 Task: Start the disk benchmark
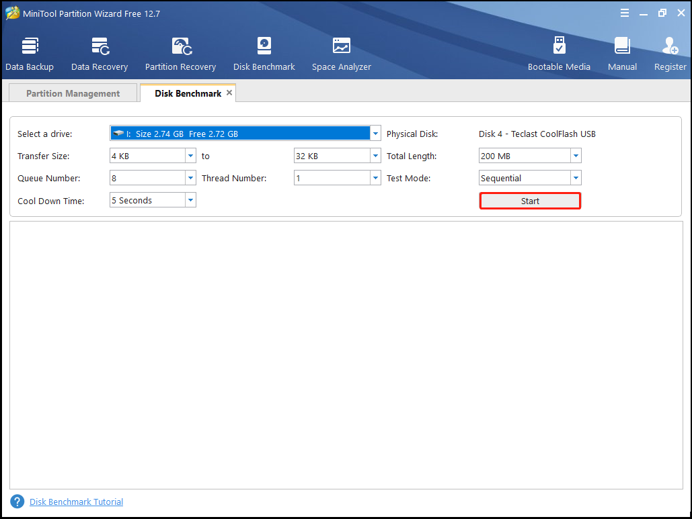coord(530,201)
